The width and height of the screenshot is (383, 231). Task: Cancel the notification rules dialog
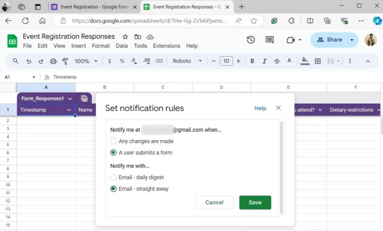point(214,202)
